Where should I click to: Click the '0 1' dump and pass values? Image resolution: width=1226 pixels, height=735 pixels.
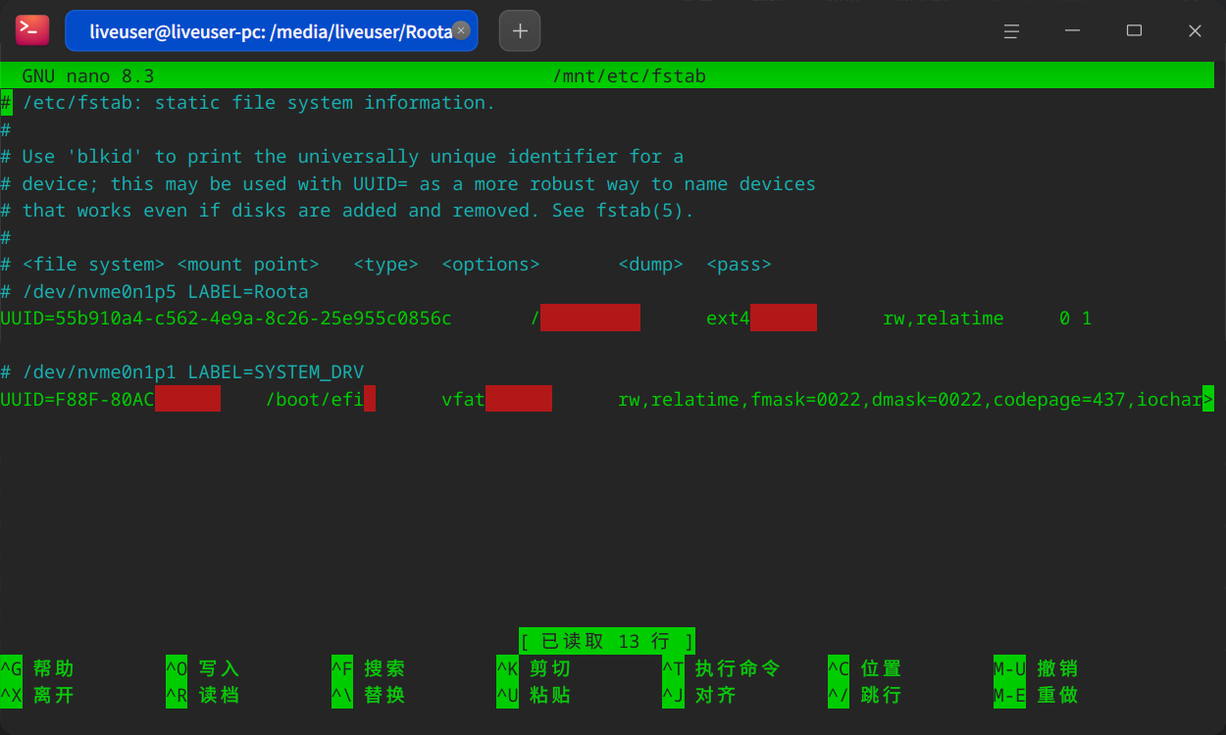pyautogui.click(x=1075, y=318)
